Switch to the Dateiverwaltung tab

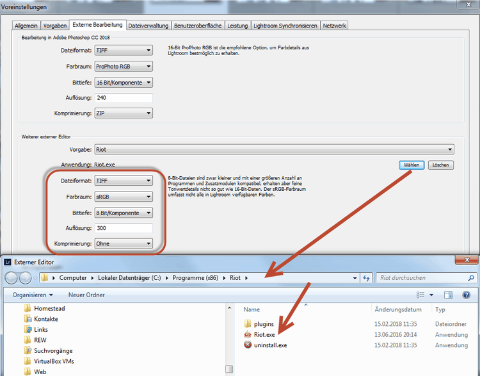click(x=148, y=26)
